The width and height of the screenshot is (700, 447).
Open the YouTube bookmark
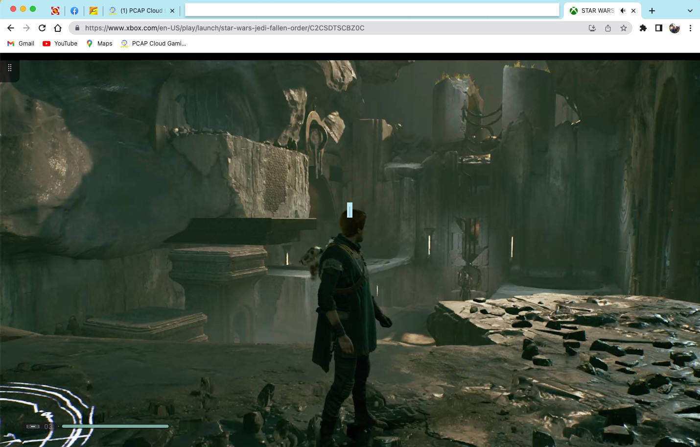tap(60, 43)
